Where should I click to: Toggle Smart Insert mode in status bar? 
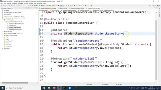105,84
